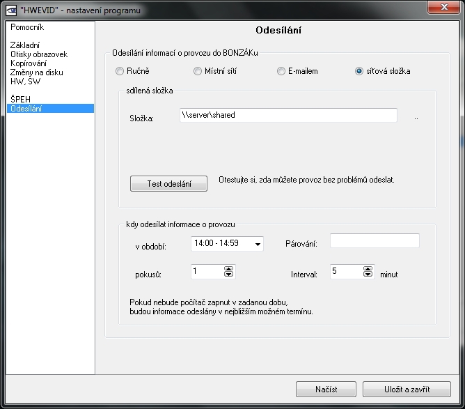
Task: Click the Test odeslání button
Action: click(x=168, y=184)
